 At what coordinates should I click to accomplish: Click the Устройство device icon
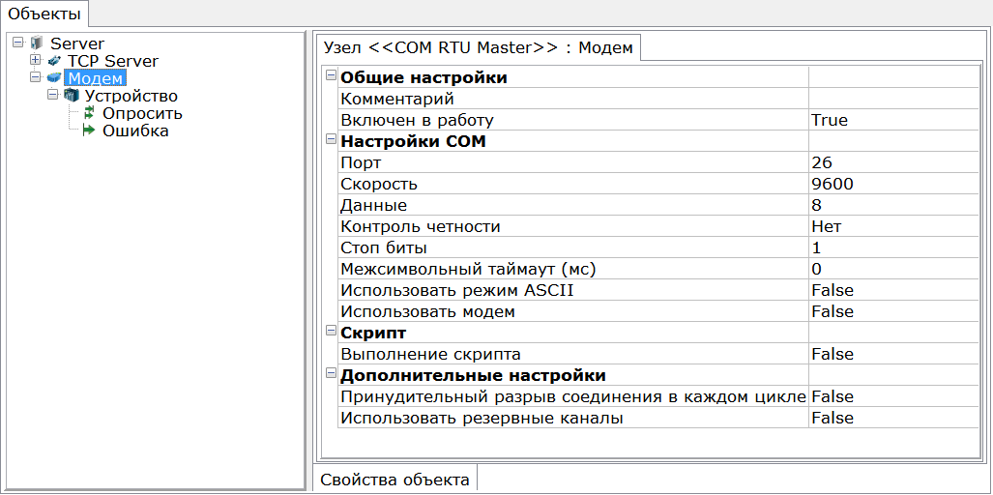[x=72, y=97]
